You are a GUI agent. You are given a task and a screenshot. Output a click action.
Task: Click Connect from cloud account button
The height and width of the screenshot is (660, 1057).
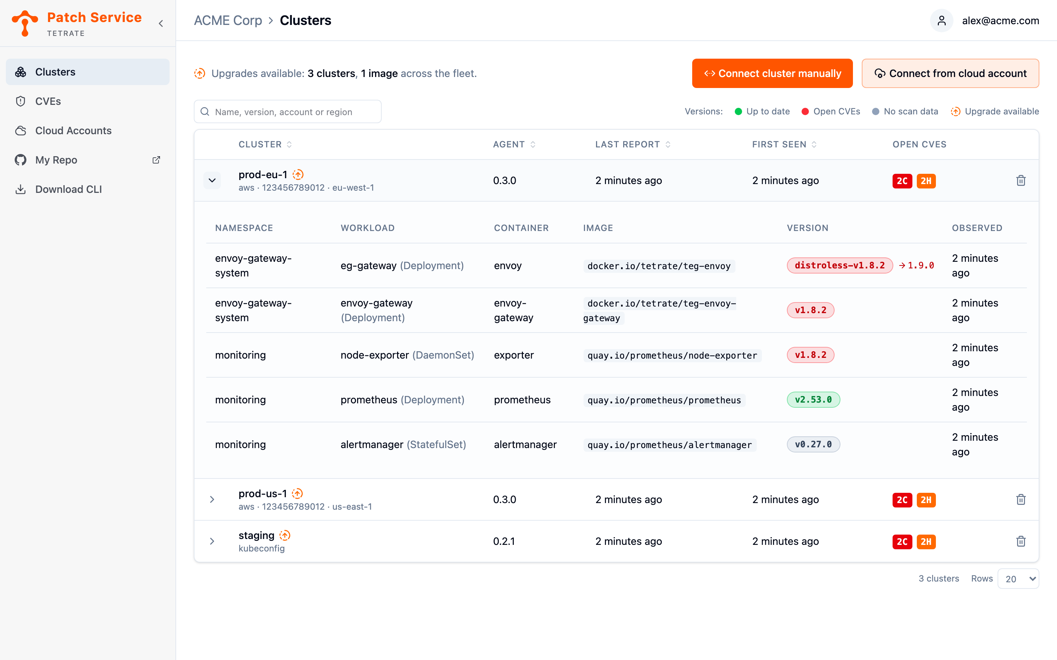coord(950,73)
